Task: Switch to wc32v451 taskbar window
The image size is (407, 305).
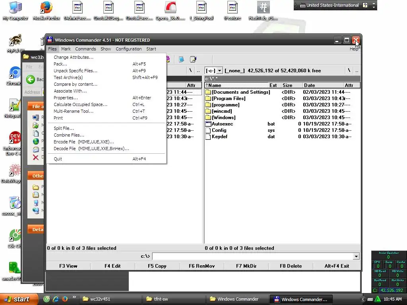Action: pyautogui.click(x=110, y=299)
